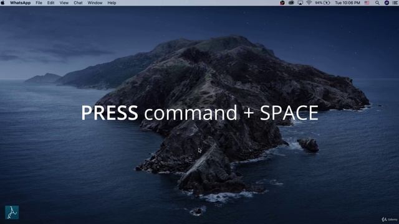Click the 94% battery percentage
Image resolution: width=399 pixels, height=224 pixels.
[x=319, y=2]
